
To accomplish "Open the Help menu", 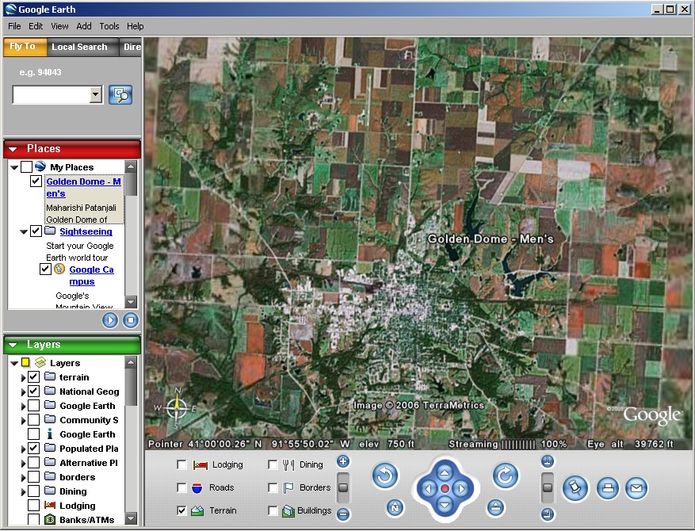I will click(x=136, y=26).
